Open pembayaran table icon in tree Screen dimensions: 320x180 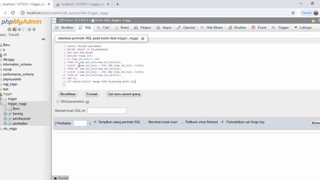click(x=10, y=118)
